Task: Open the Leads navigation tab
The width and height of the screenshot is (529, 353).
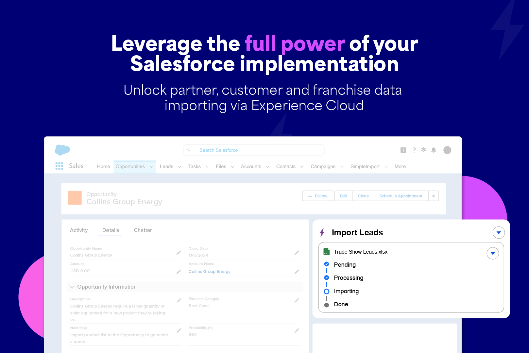Action: point(166,166)
